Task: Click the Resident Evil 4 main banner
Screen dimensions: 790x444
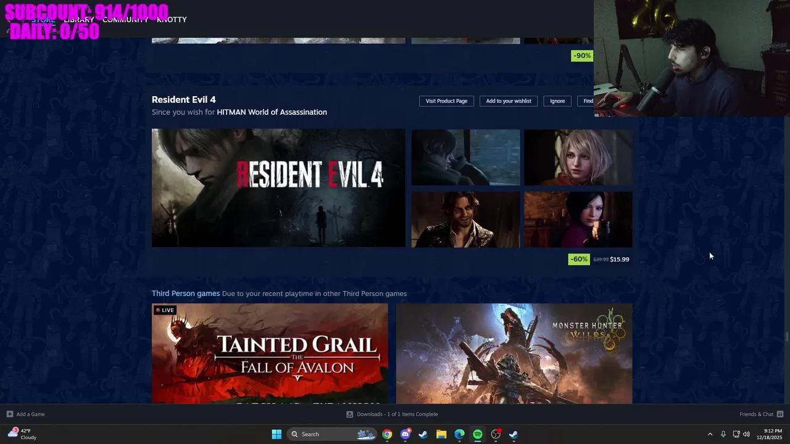Action: [x=278, y=188]
